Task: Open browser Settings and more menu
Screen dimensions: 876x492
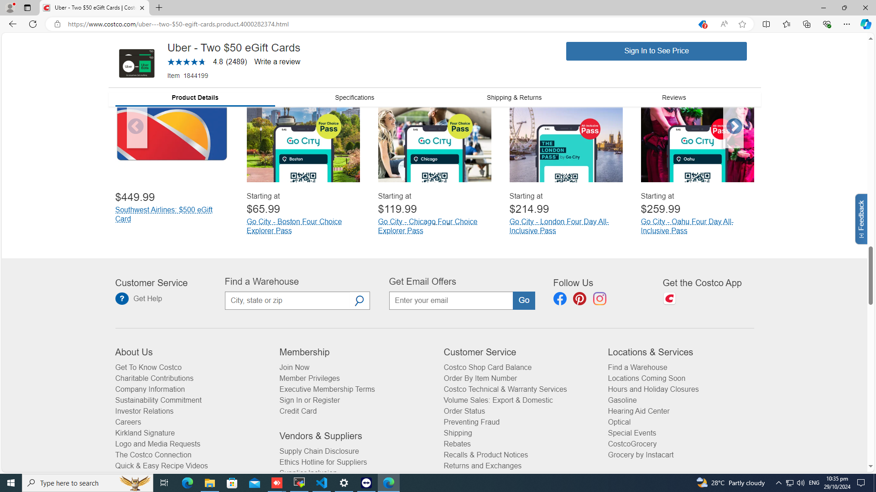Action: (846, 24)
